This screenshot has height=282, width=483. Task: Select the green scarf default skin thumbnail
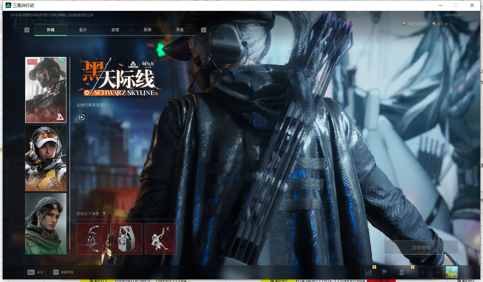click(46, 224)
